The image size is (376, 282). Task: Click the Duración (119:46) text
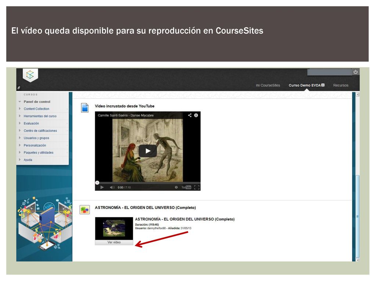pos(147,225)
